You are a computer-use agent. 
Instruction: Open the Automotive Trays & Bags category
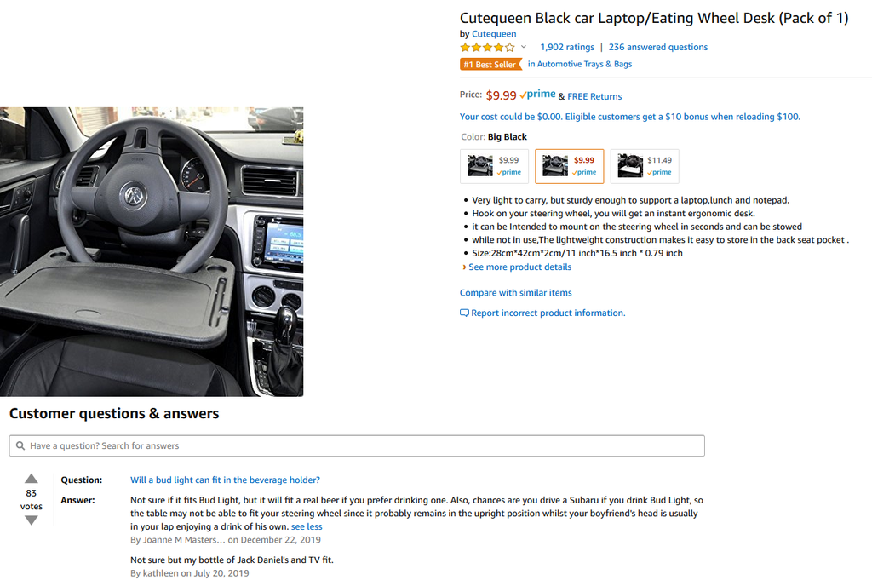click(x=580, y=64)
